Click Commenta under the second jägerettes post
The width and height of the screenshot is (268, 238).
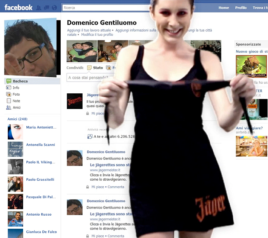[x=116, y=236]
